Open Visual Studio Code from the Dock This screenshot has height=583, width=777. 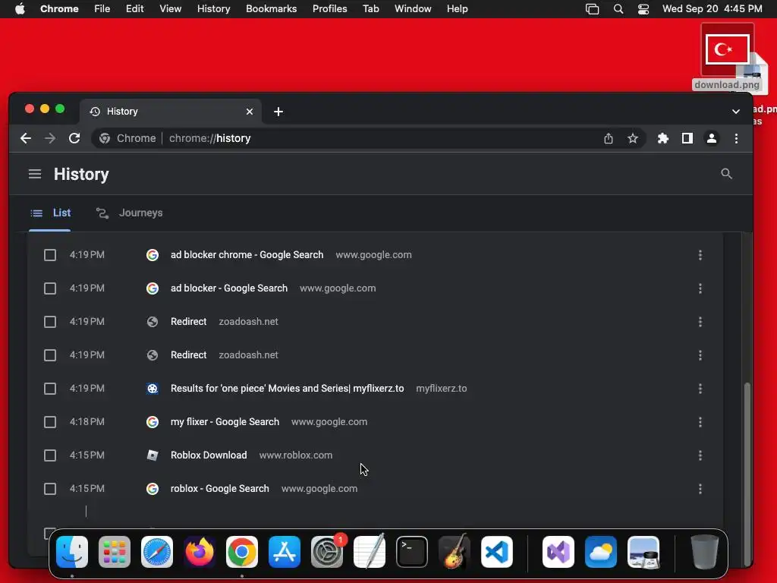pyautogui.click(x=497, y=552)
